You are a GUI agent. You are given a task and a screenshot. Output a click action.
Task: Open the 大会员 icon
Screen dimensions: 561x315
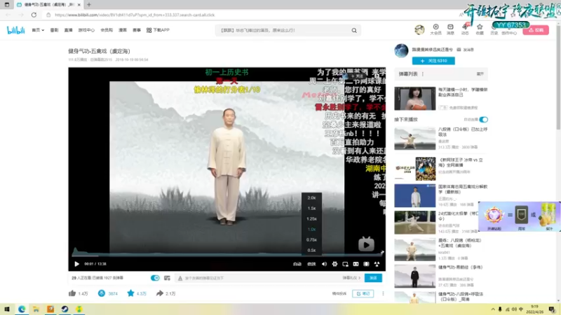point(435,29)
